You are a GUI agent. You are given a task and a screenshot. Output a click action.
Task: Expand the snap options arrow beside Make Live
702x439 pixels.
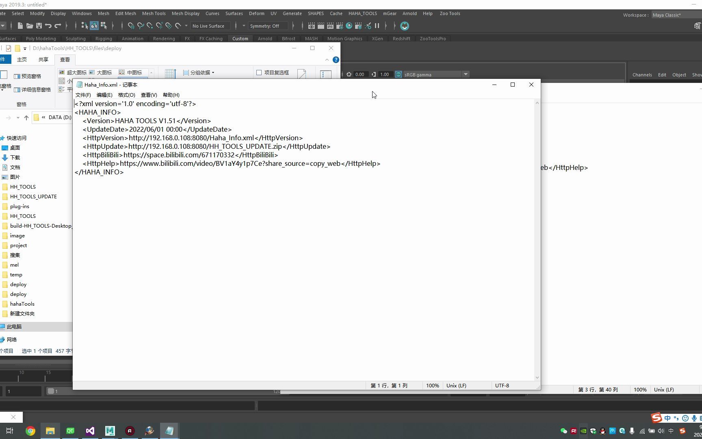(x=186, y=26)
